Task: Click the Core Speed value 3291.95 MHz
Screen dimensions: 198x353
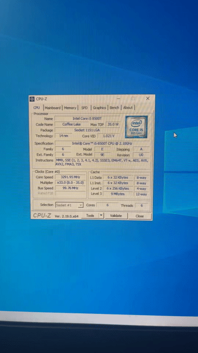Action: 70,177
